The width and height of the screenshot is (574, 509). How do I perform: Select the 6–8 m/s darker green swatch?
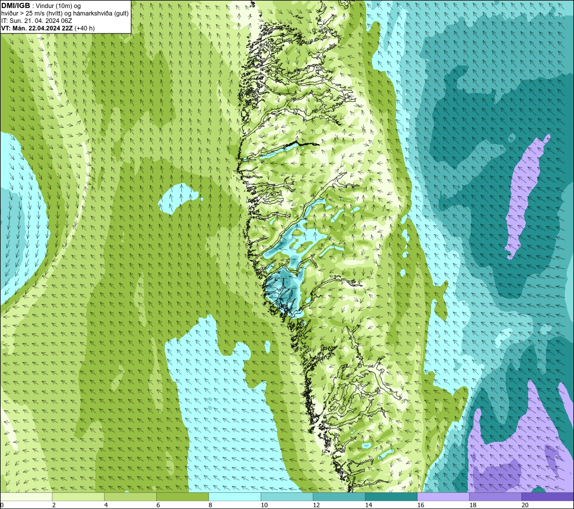tap(183, 496)
